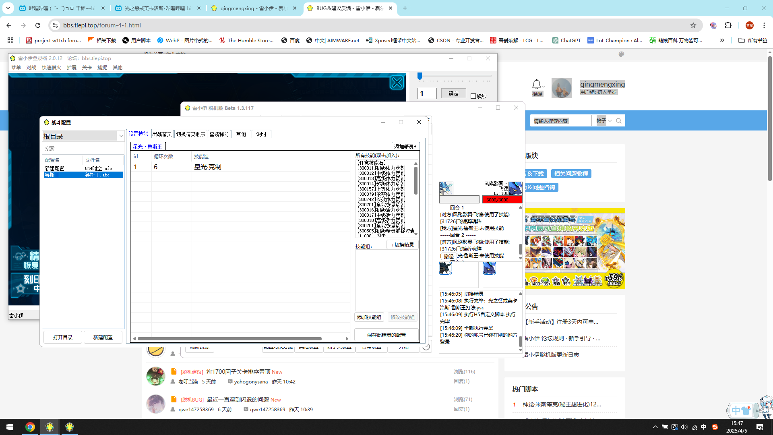773x435 pixels.
Task: Open the 扩展 menu
Action: tap(72, 67)
